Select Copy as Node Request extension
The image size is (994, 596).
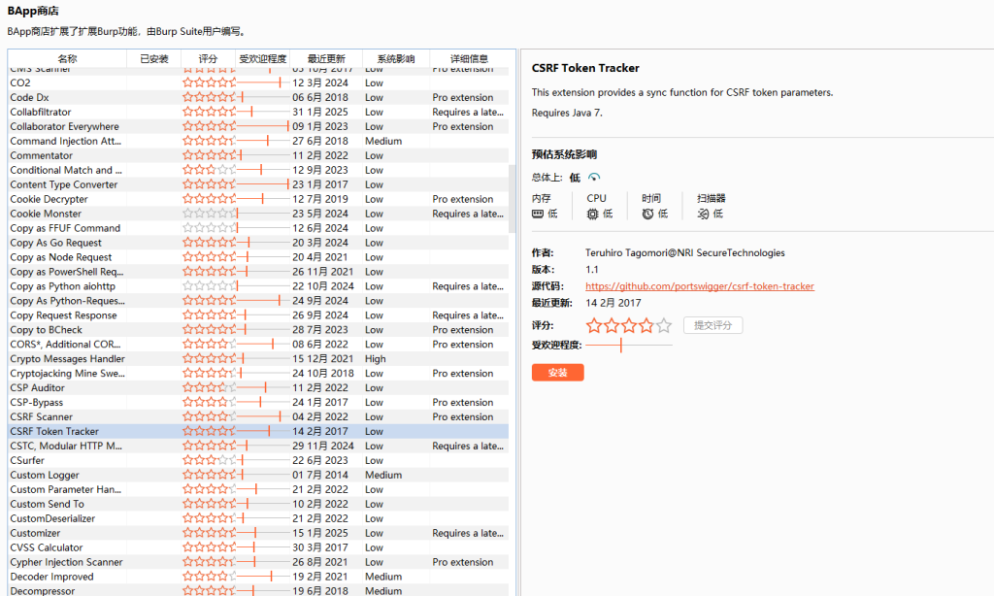click(x=258, y=257)
